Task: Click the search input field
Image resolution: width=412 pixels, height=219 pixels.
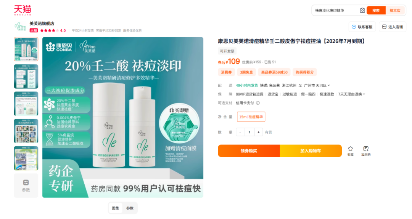Action: tap(336, 11)
